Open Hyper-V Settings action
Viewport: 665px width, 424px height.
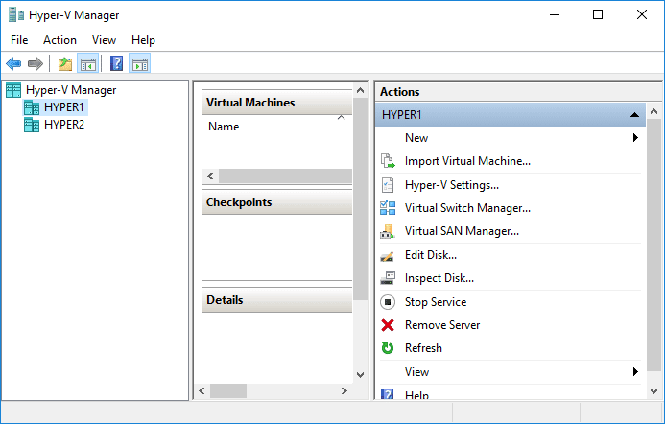[x=452, y=185]
